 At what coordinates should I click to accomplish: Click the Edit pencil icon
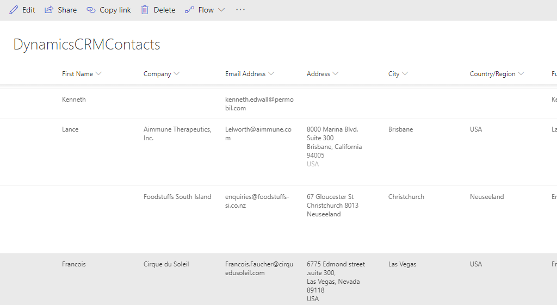point(14,10)
